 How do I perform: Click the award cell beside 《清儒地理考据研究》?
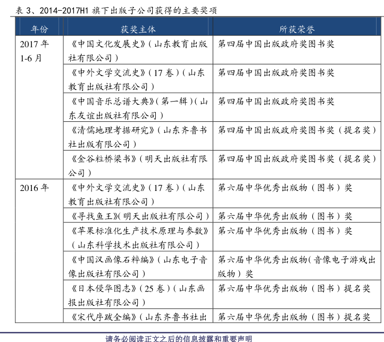(297, 130)
